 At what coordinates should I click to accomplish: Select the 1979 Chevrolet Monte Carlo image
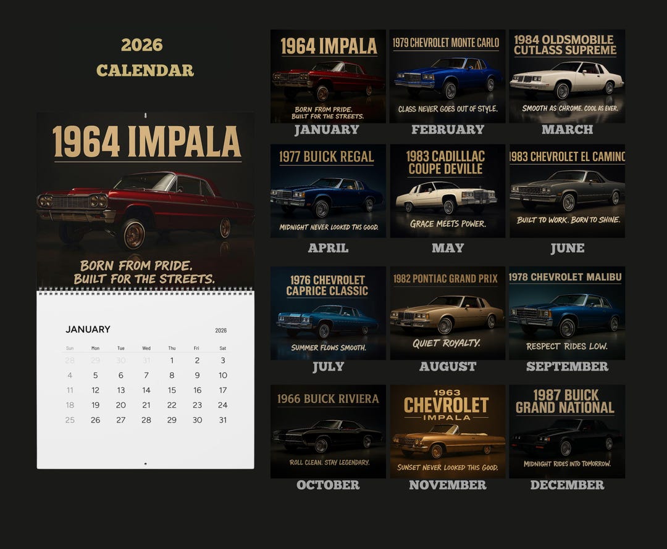[446, 75]
